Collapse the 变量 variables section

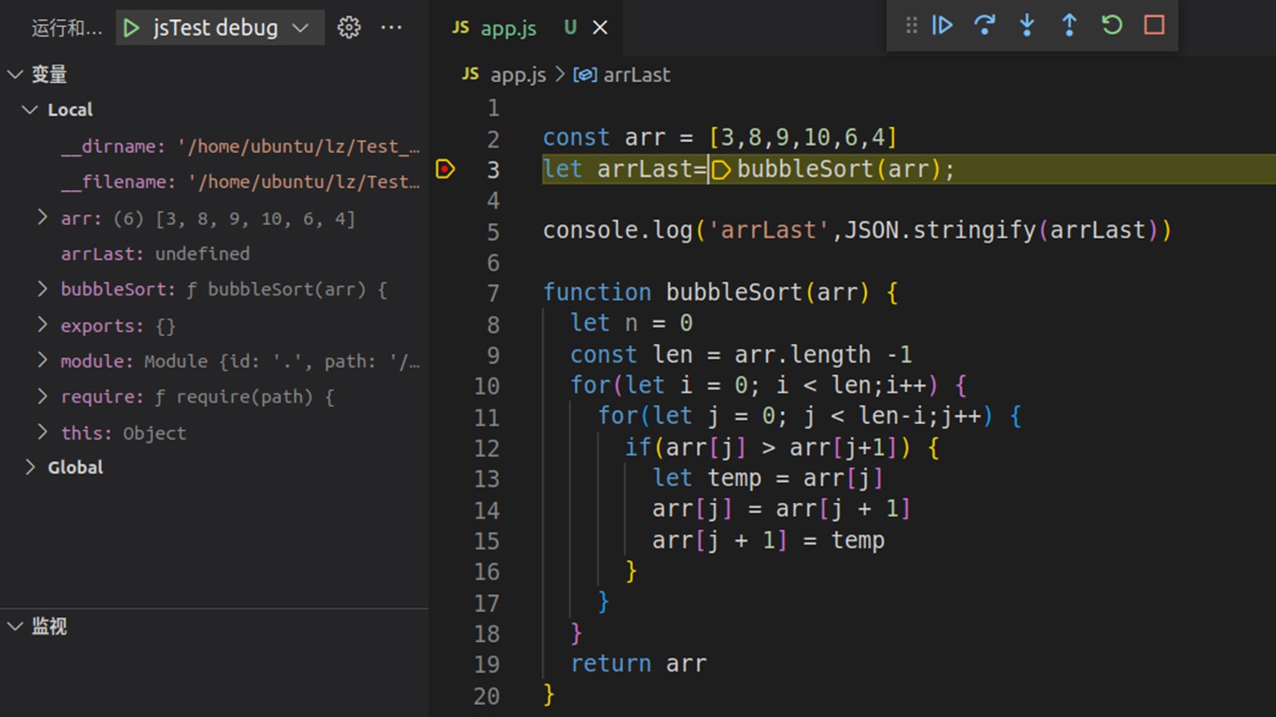[x=15, y=75]
